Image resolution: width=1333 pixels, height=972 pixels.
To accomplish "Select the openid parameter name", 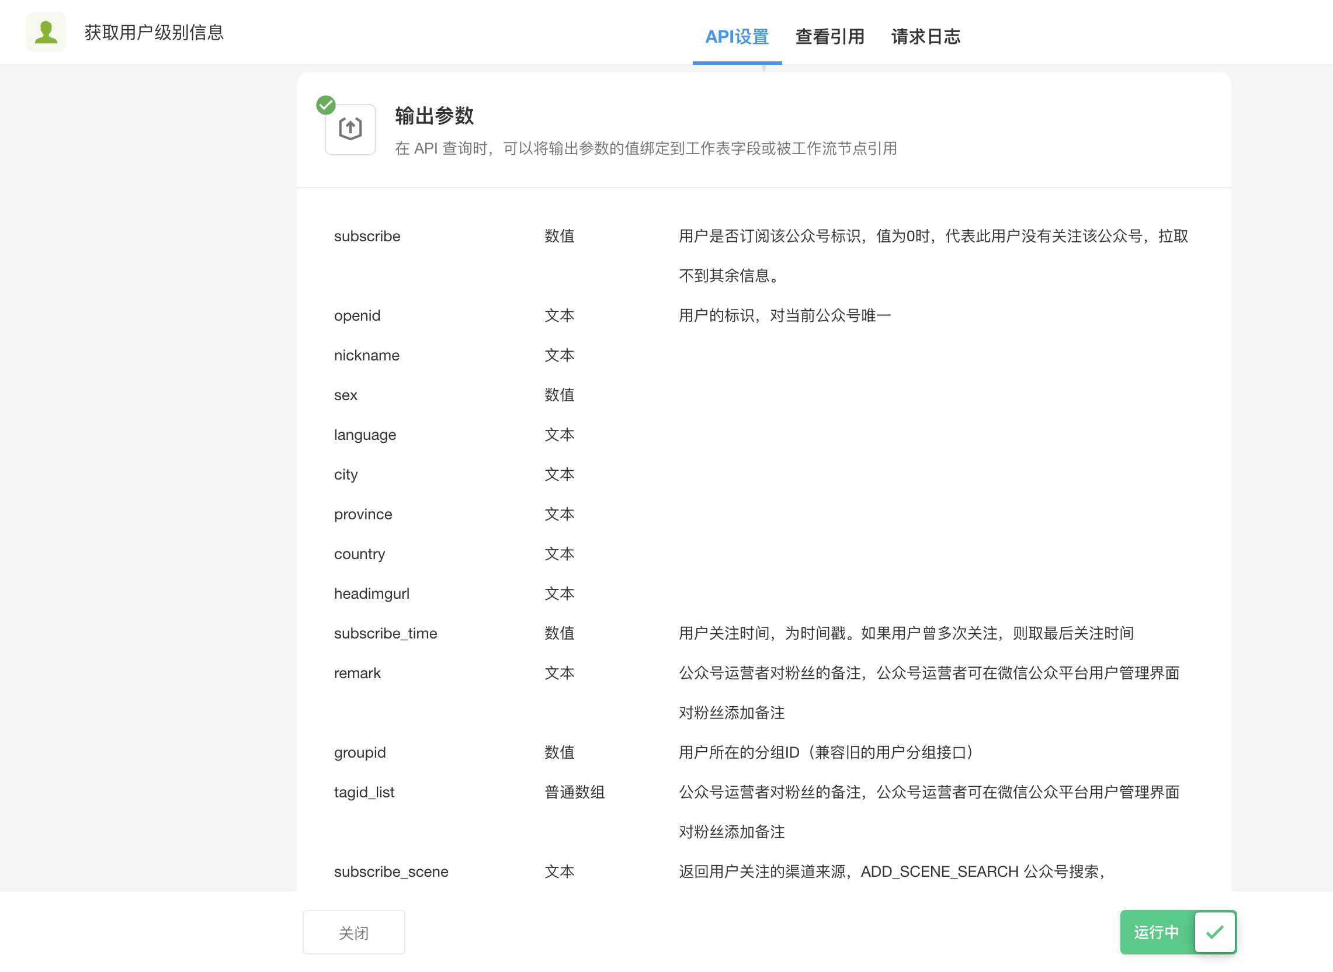I will [x=357, y=315].
